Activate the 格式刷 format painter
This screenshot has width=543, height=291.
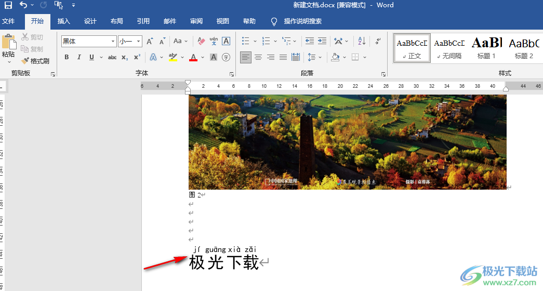coord(35,61)
